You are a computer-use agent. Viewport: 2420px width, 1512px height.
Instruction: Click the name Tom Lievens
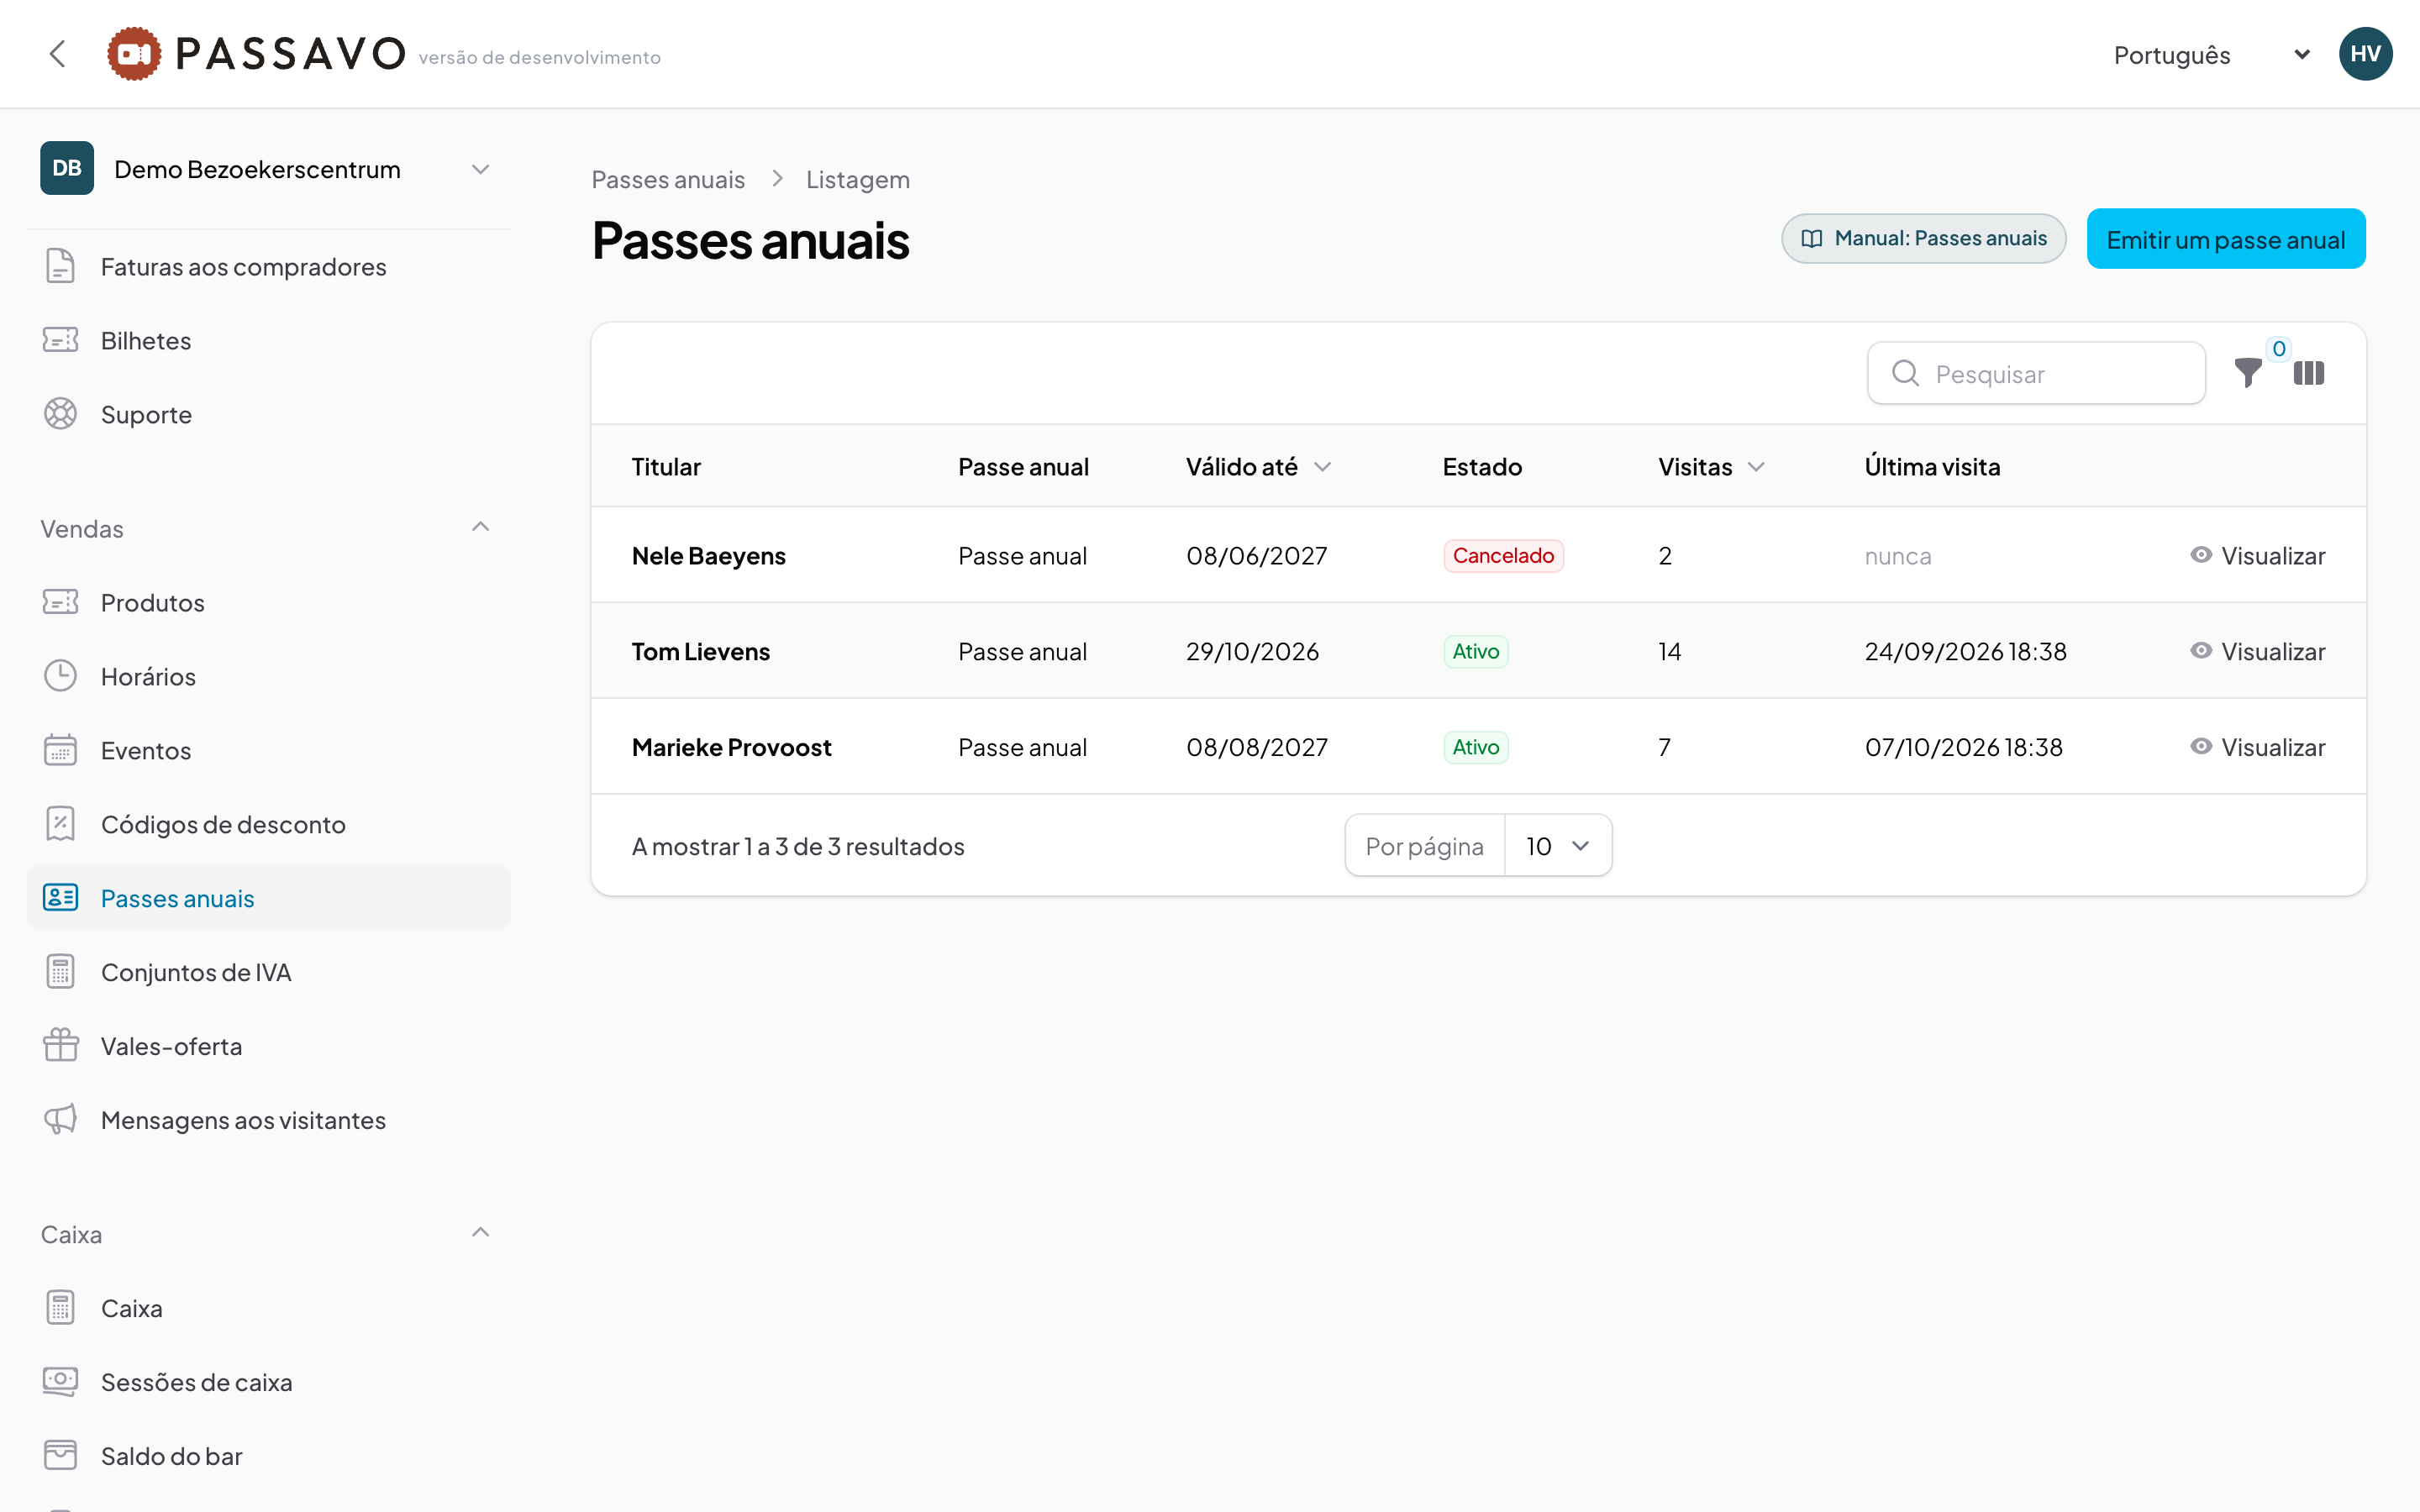(700, 651)
